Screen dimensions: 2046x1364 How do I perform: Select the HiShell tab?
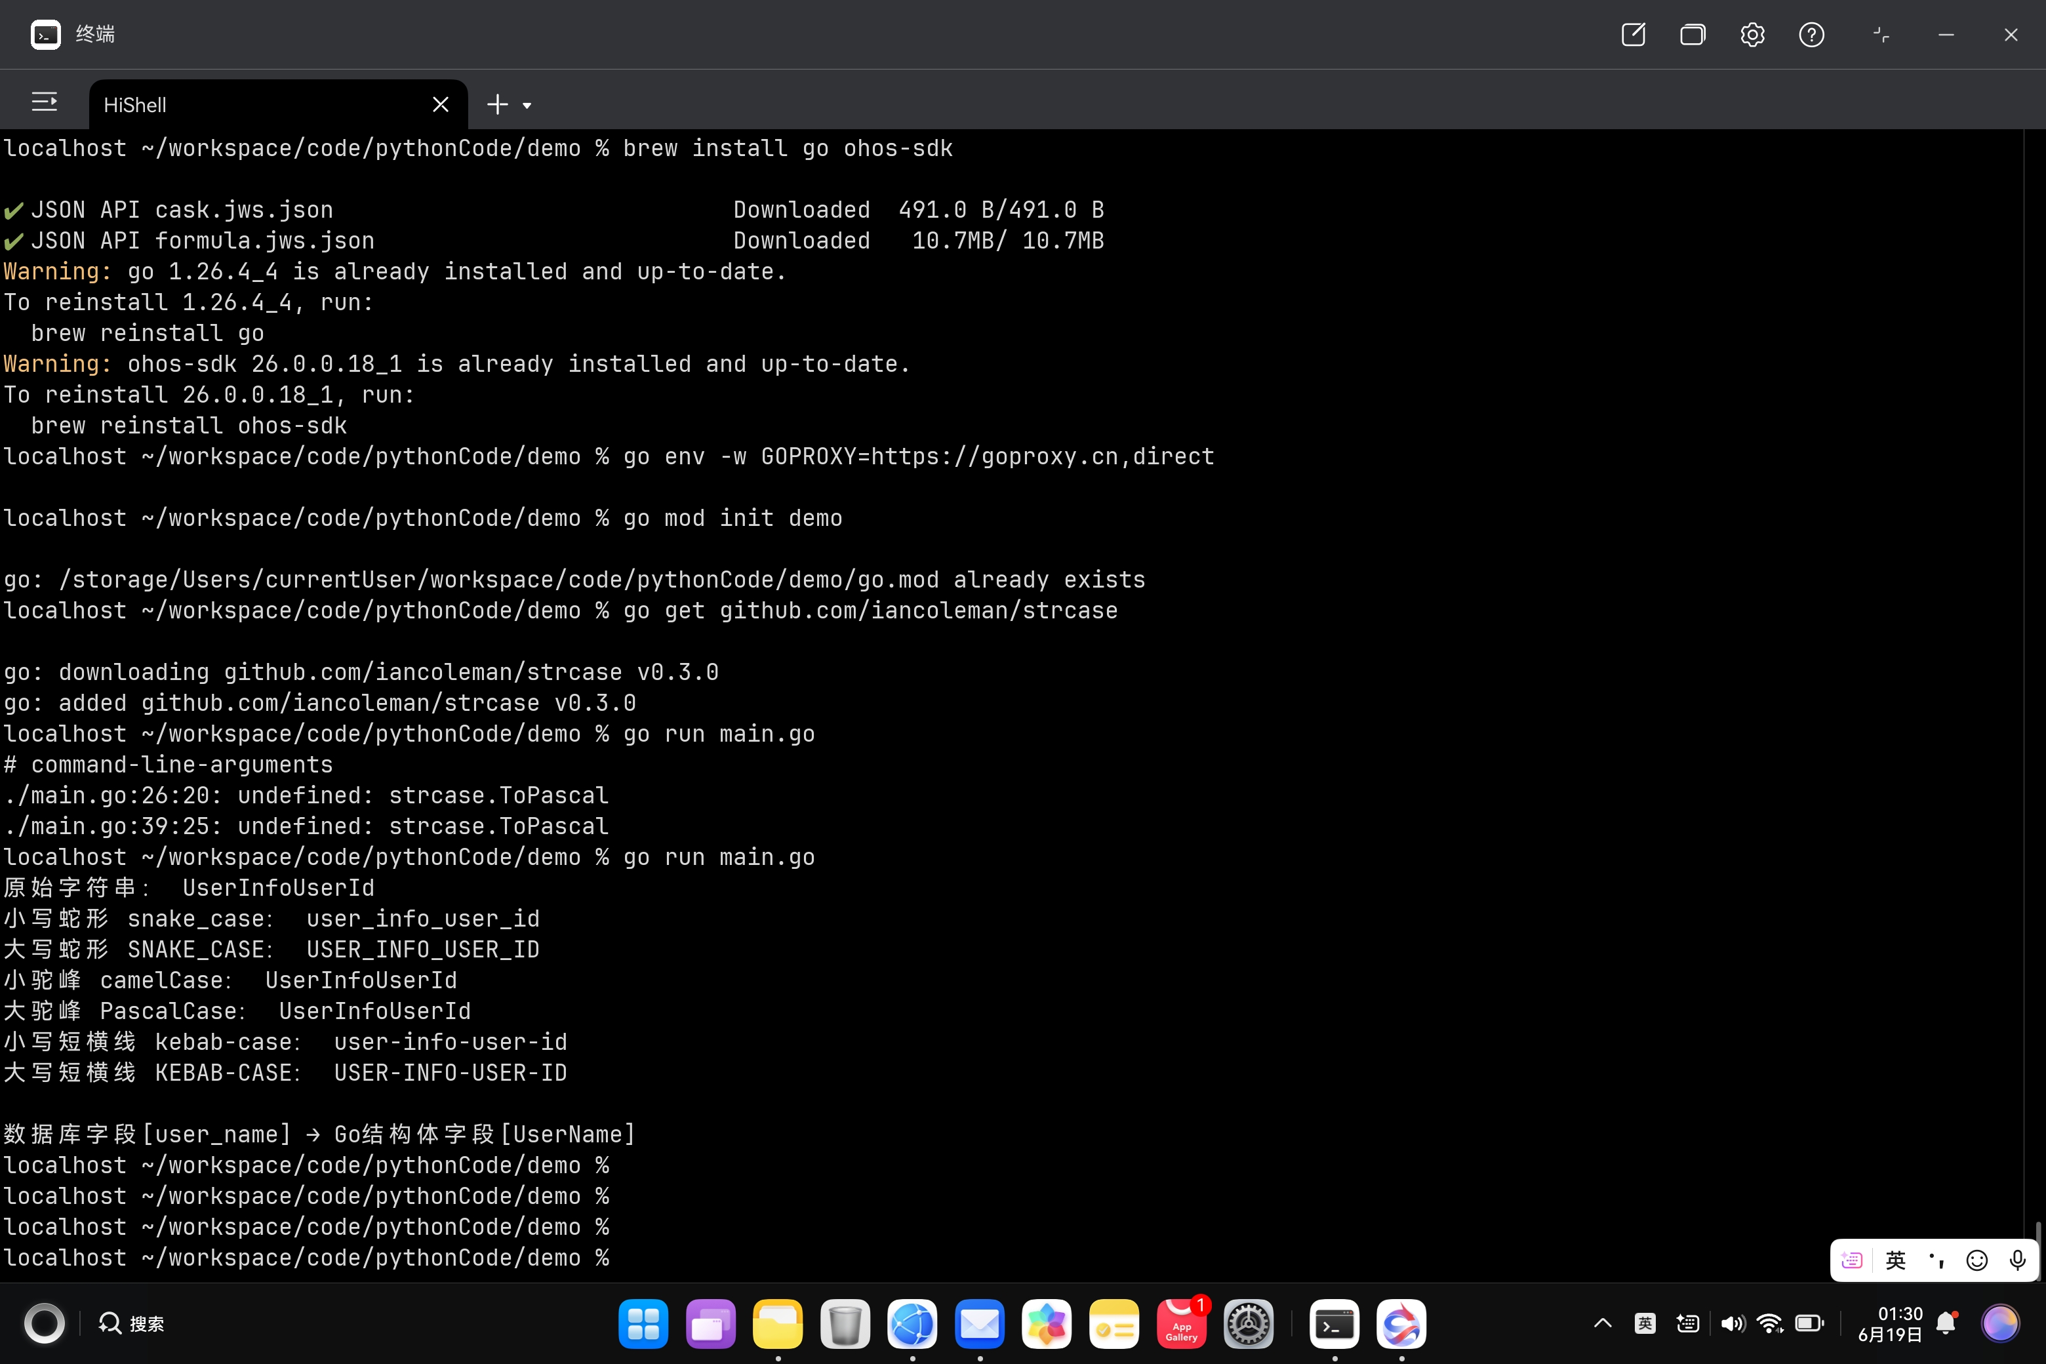point(277,106)
